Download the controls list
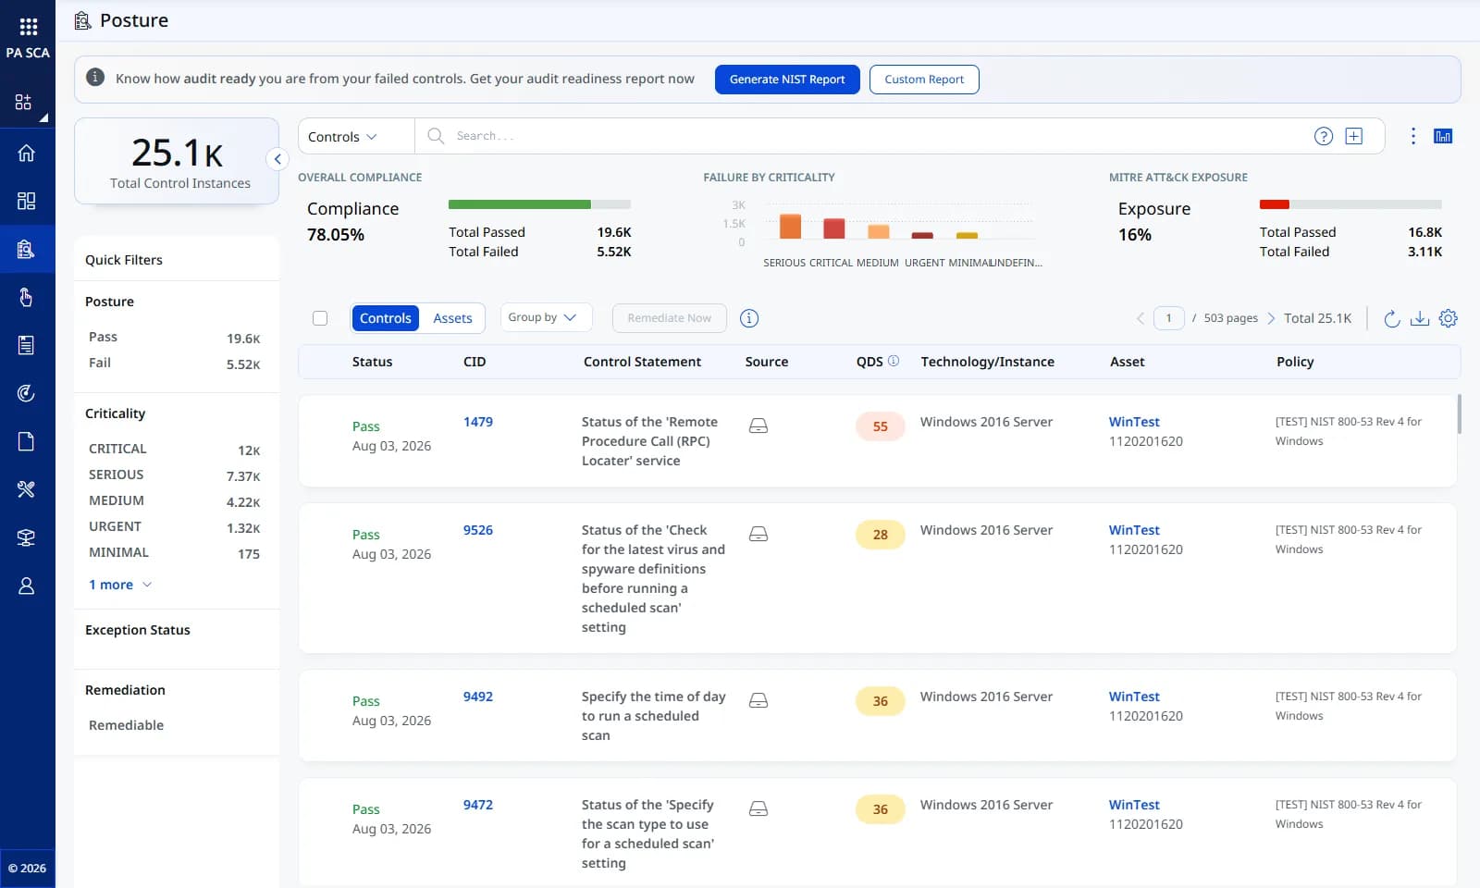The width and height of the screenshot is (1480, 888). click(1420, 318)
